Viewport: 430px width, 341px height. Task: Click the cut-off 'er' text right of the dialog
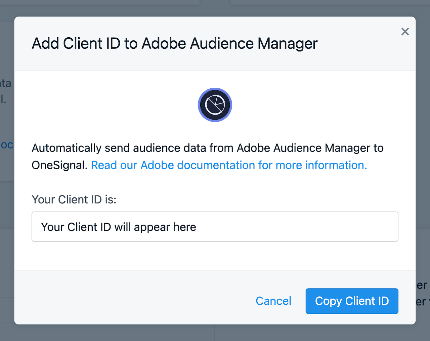coord(422,285)
